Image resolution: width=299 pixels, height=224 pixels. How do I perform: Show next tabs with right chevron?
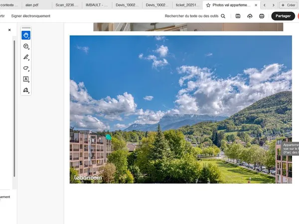(274, 5)
